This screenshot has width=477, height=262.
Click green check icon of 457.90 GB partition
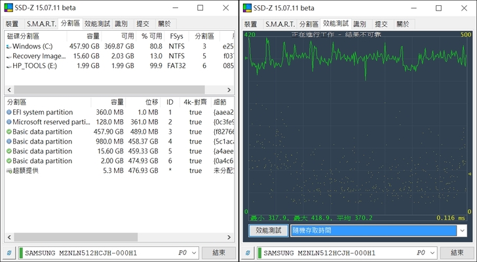coord(9,132)
